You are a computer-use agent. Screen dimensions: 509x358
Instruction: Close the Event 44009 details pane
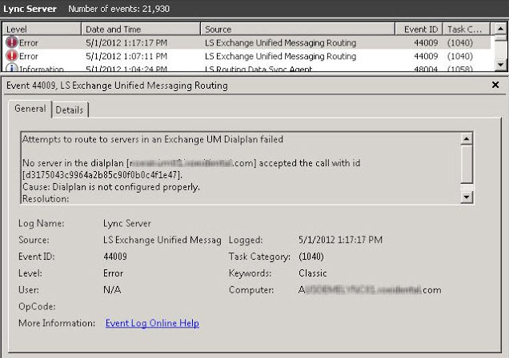tap(495, 85)
